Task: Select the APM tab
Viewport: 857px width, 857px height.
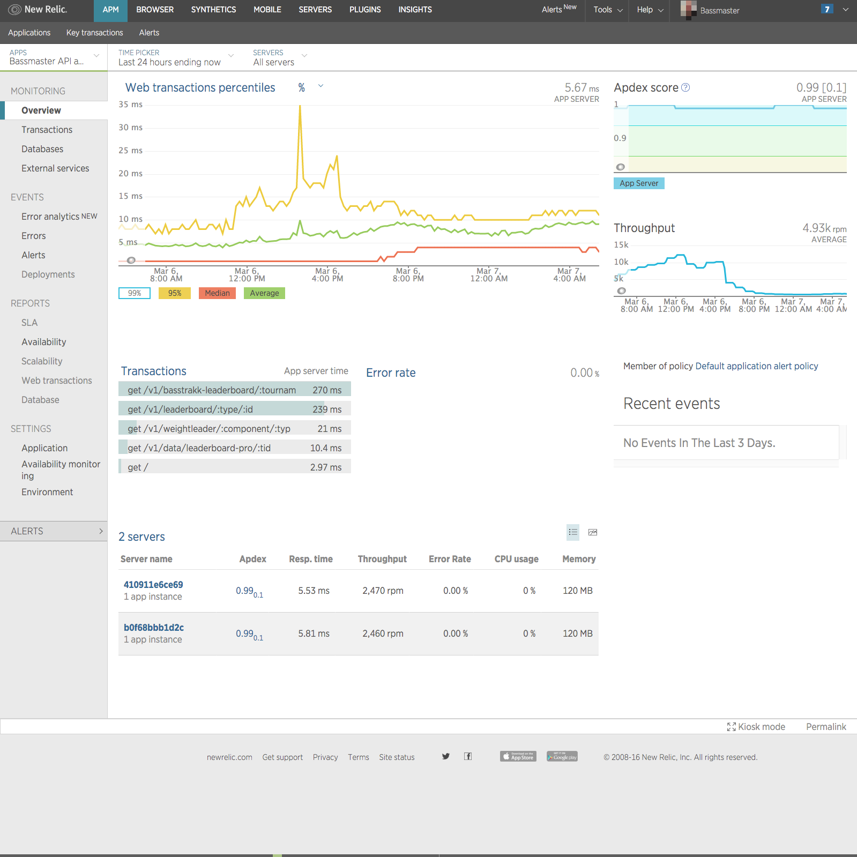Action: tap(111, 10)
